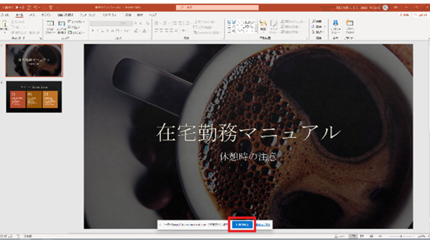Click the numbered list icon
The width and height of the screenshot is (430, 242).
165,23
